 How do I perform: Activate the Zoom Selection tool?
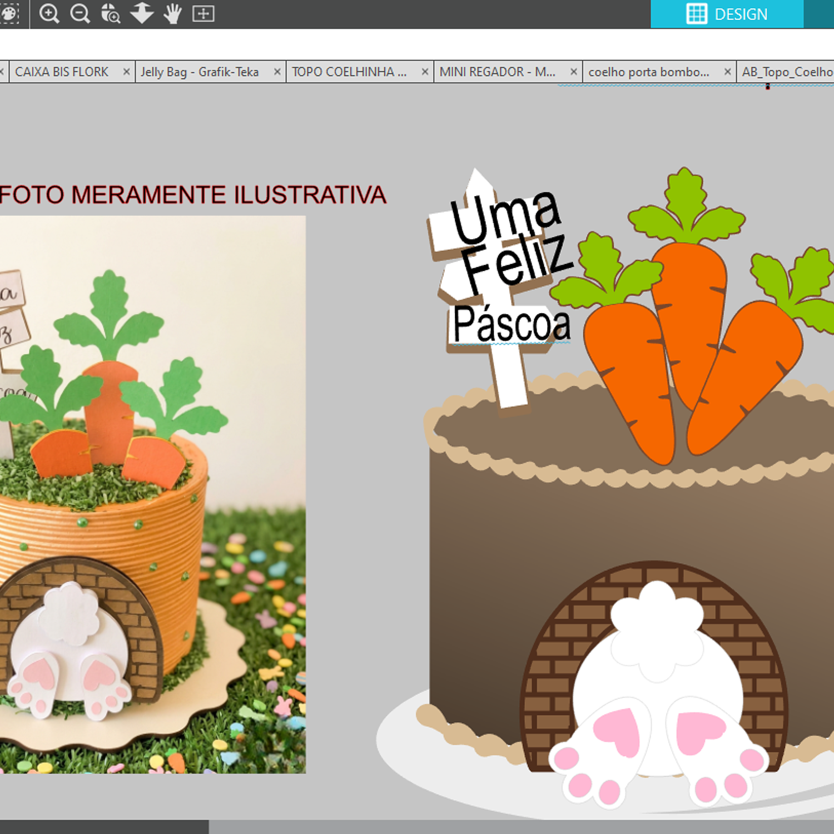(111, 13)
